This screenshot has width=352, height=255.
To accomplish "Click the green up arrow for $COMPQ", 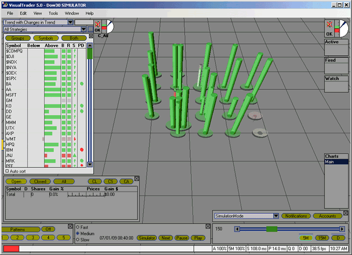I will (75, 51).
